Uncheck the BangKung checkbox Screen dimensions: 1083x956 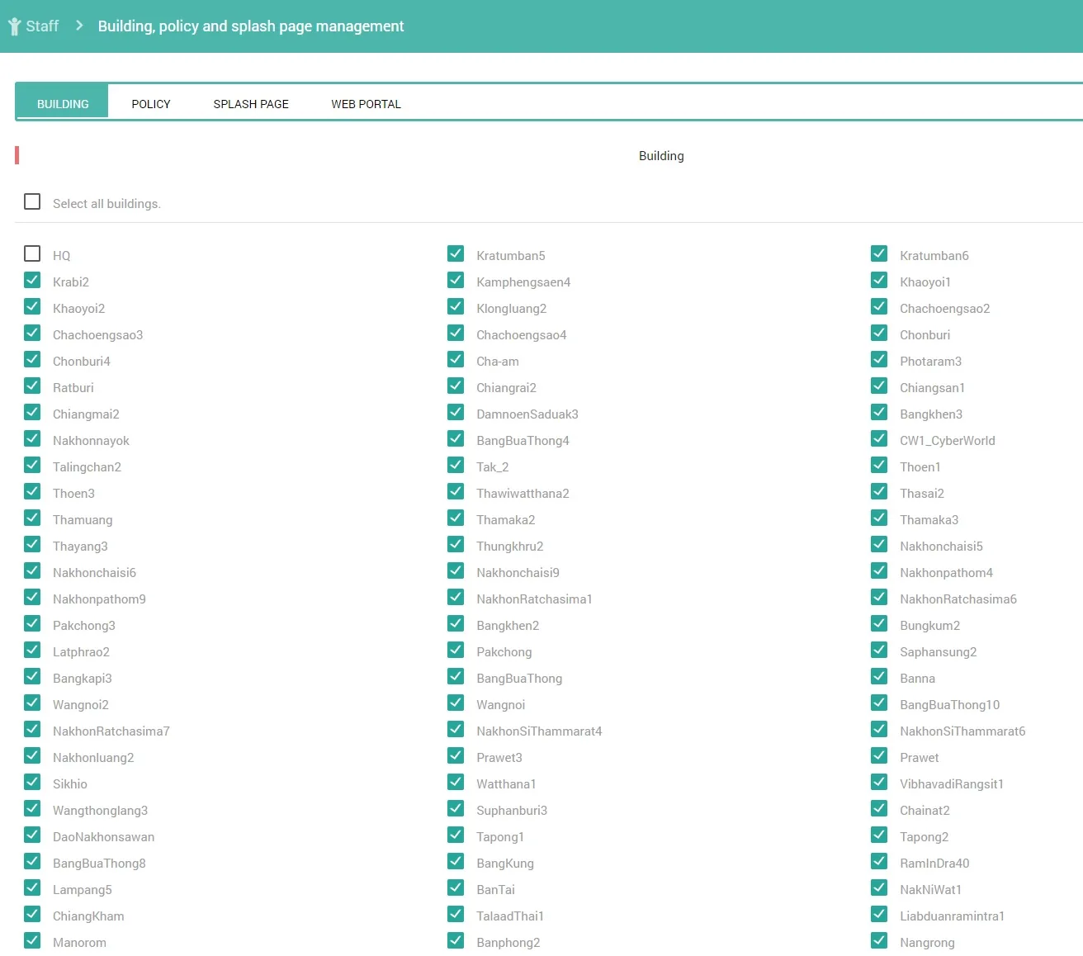[x=456, y=861]
